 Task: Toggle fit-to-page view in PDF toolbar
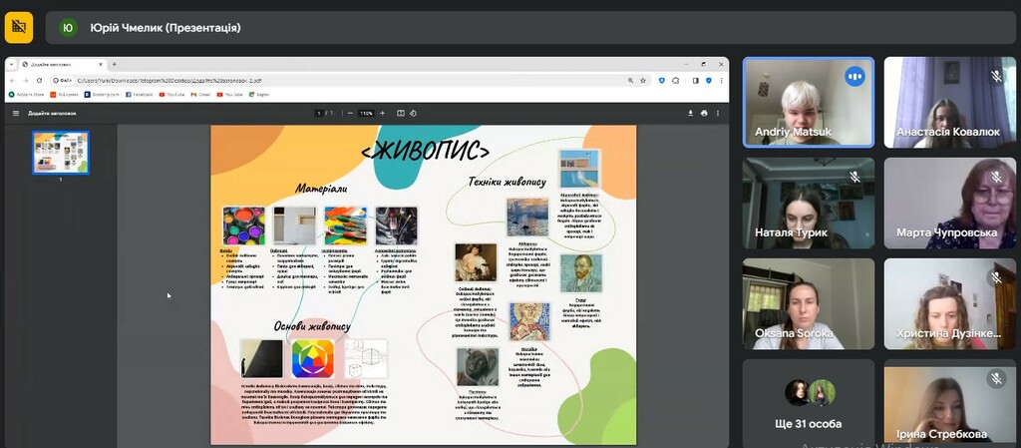click(401, 114)
